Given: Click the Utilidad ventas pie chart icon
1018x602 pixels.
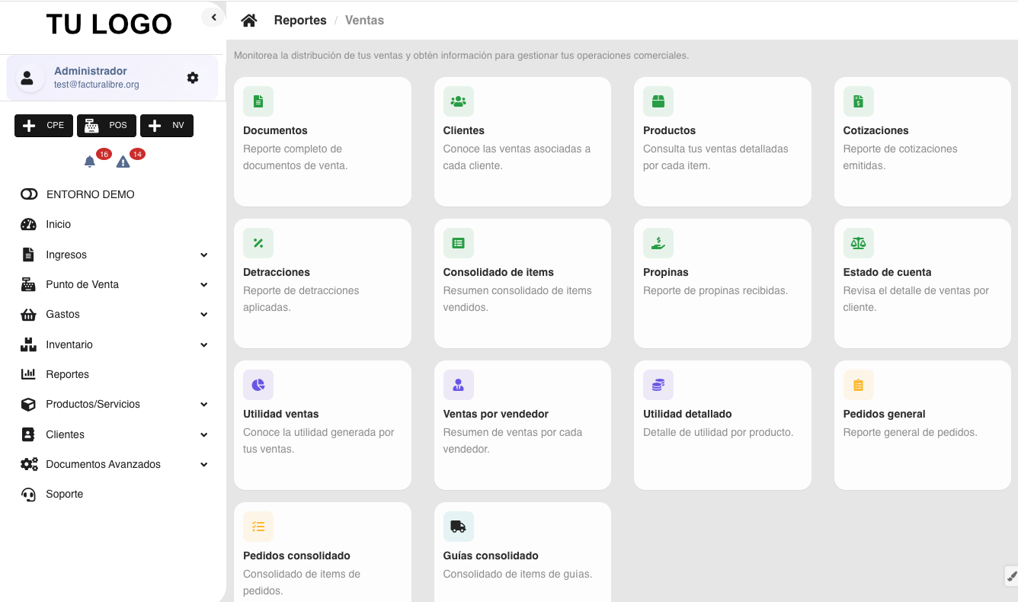Looking at the screenshot, I should 258,385.
